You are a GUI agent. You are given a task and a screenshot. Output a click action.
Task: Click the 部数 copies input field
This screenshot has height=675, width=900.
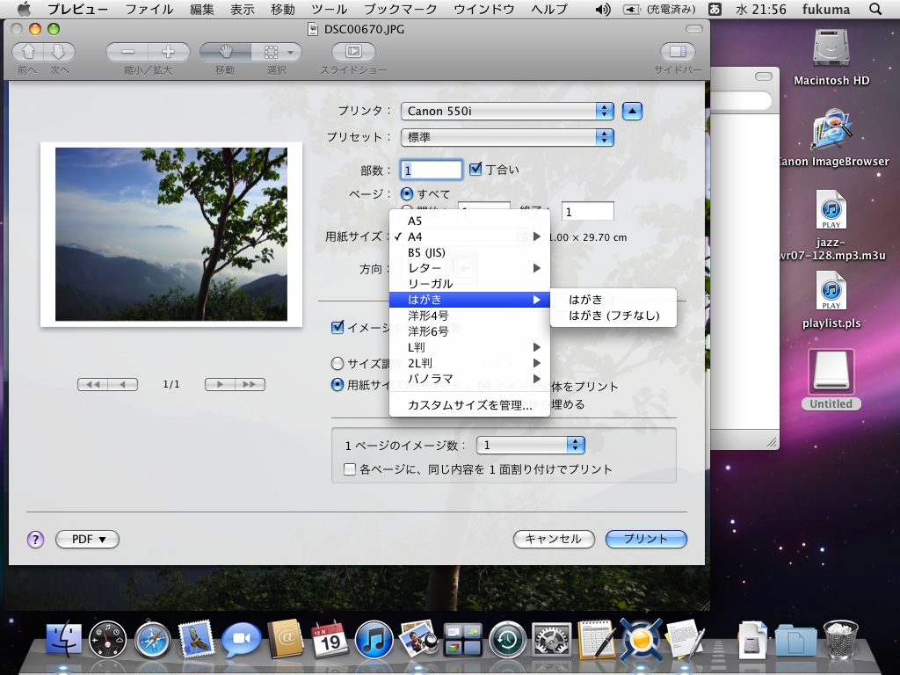pyautogui.click(x=432, y=170)
